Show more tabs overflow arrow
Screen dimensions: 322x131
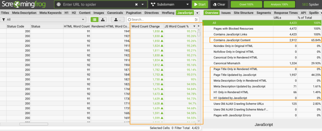197,13
